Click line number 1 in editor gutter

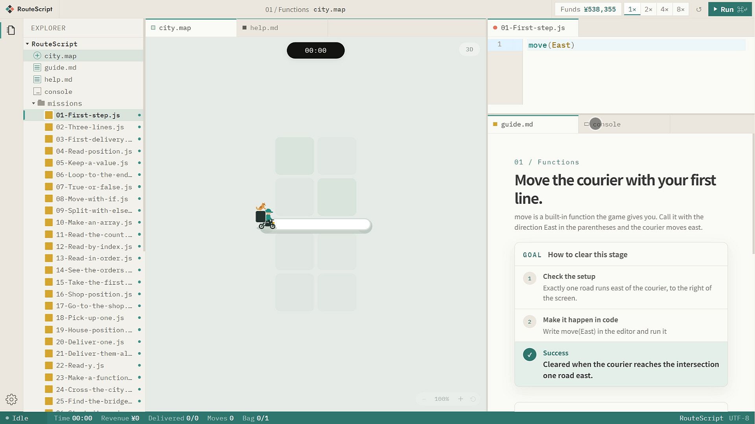(x=499, y=44)
